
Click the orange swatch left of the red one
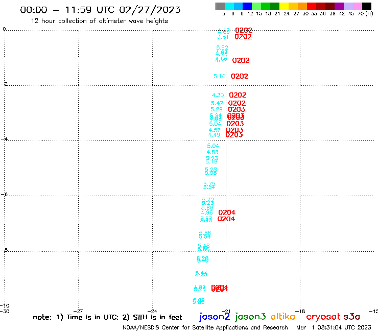302,6
